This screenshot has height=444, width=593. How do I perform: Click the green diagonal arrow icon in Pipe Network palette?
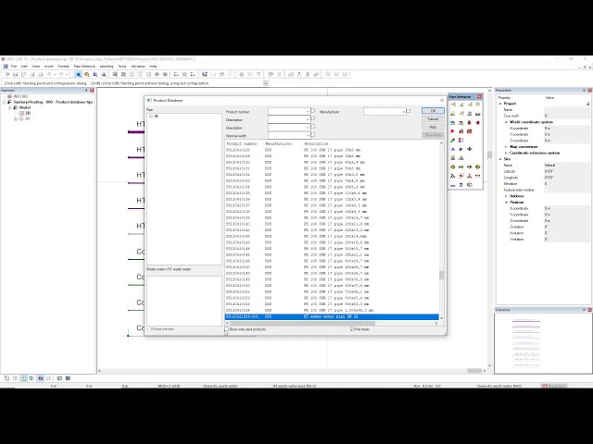click(x=453, y=141)
